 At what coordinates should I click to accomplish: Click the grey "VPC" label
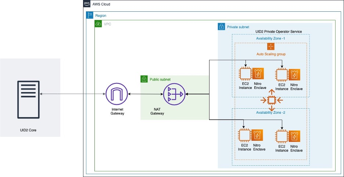pyautogui.click(x=107, y=24)
